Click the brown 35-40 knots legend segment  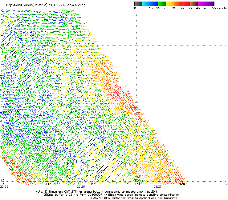(194, 4)
